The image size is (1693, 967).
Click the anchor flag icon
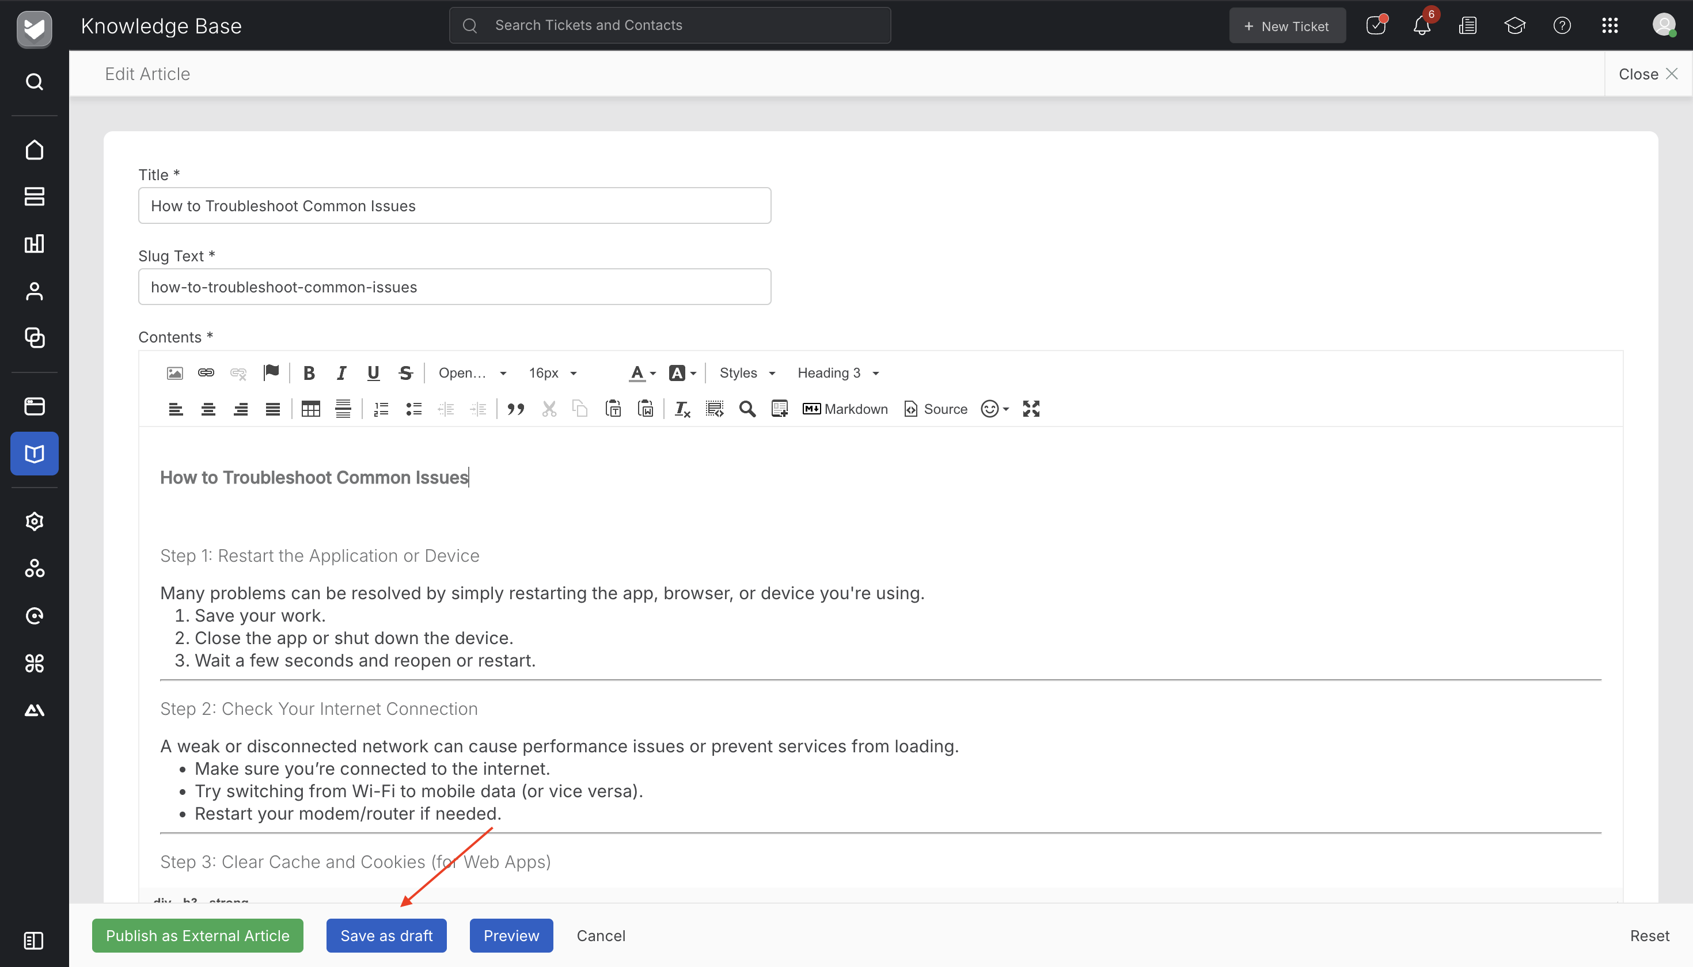pos(271,372)
